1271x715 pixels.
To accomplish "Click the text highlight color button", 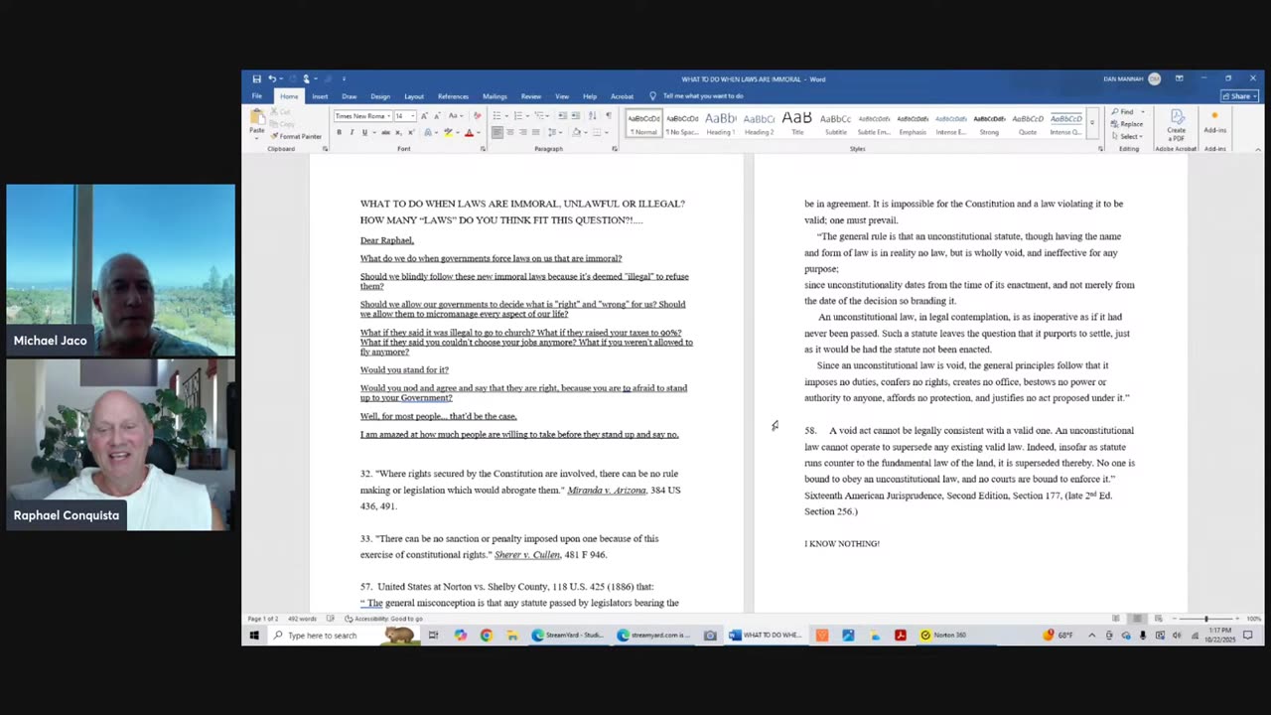I will pyautogui.click(x=447, y=132).
